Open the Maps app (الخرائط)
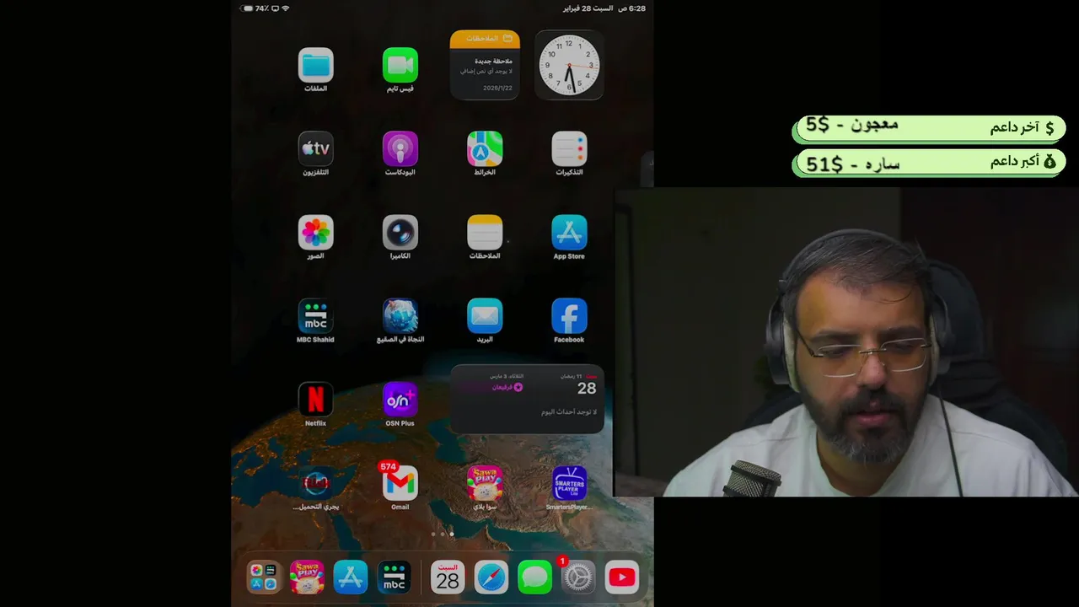The image size is (1079, 607). click(x=485, y=148)
